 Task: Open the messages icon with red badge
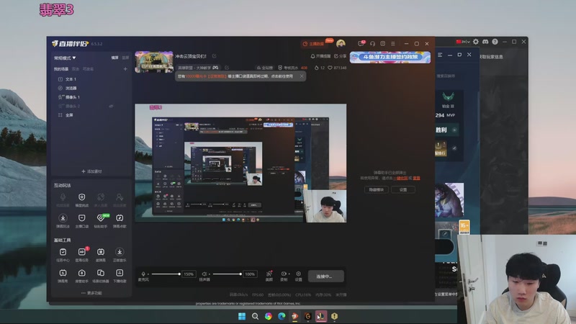click(x=361, y=43)
